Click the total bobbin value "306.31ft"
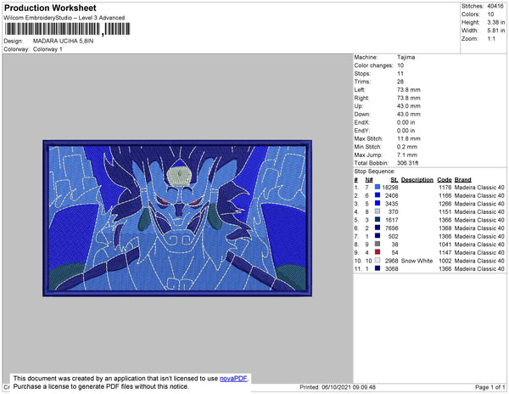 click(x=407, y=163)
